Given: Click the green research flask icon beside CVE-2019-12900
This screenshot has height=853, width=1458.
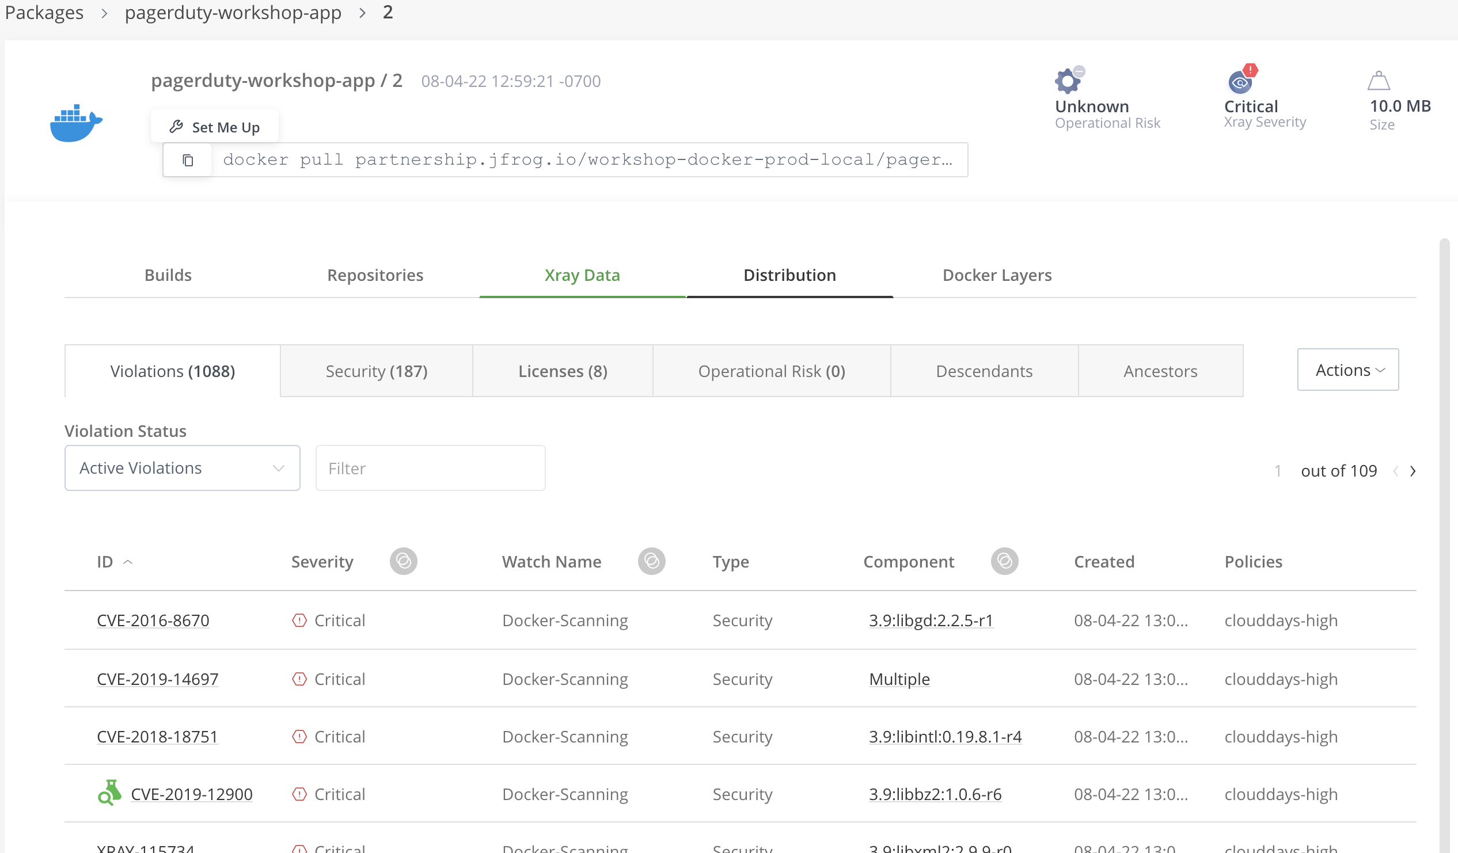Looking at the screenshot, I should tap(109, 793).
